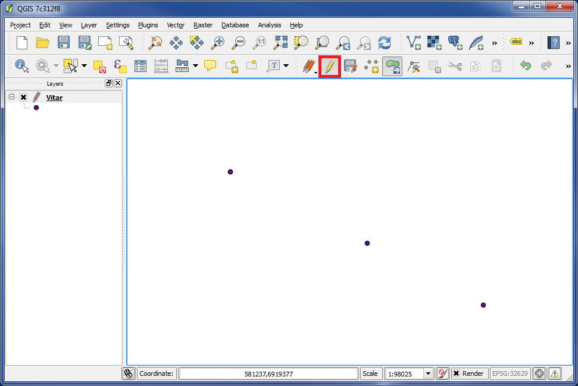The height and width of the screenshot is (386, 578).
Task: Open the Database menu
Action: (235, 25)
